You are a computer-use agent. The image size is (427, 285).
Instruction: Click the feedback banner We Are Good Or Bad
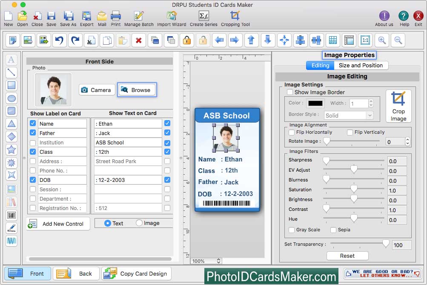pos(382,273)
